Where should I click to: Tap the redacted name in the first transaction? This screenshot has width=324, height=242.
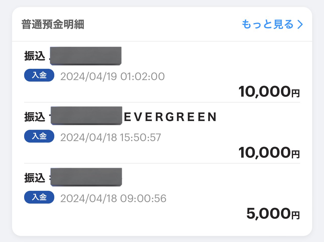click(x=85, y=56)
